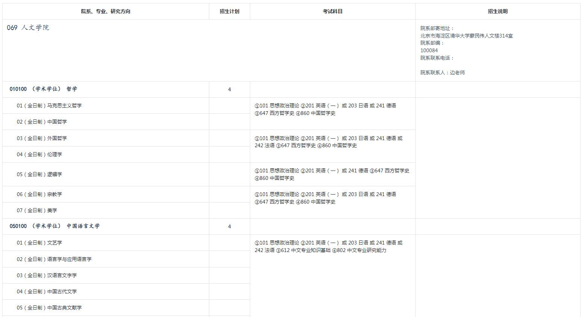This screenshot has width=582, height=317.
Task: Click the 04 伦理学 direction row
Action: pyautogui.click(x=39, y=154)
